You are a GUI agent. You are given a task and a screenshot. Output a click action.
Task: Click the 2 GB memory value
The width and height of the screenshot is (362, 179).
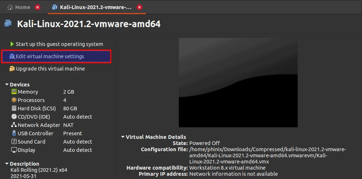[69, 92]
